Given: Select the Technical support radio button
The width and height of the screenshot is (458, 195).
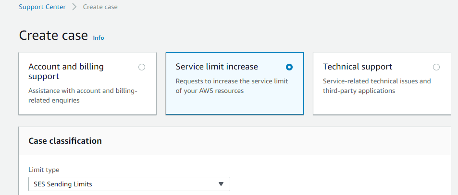Looking at the screenshot, I should click(436, 67).
